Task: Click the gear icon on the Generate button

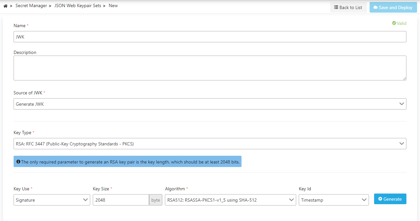Action: tap(380, 199)
